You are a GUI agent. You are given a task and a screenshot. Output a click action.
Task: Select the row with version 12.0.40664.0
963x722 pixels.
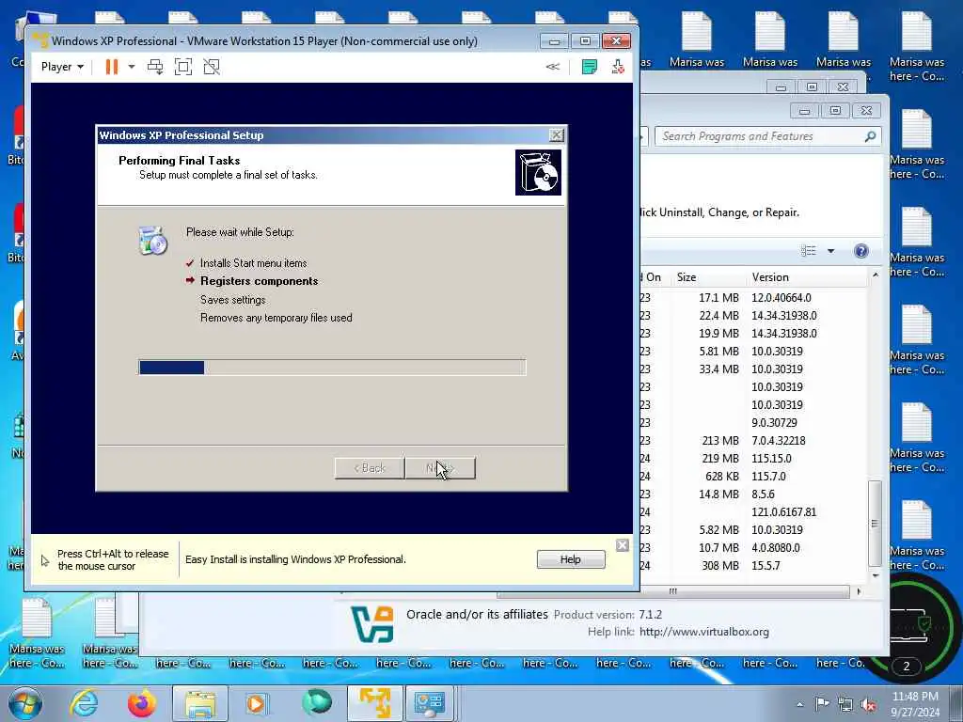[x=755, y=298]
